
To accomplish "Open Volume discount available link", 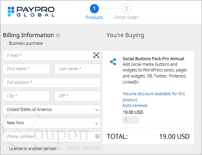I will pos(154,96).
